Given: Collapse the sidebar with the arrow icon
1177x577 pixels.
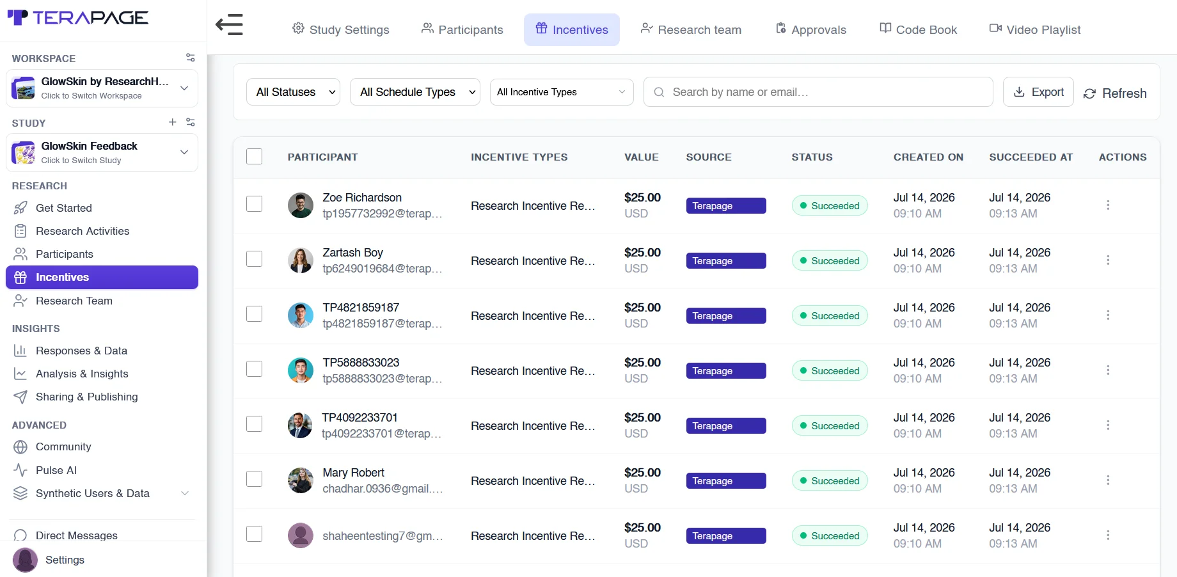Looking at the screenshot, I should [229, 25].
